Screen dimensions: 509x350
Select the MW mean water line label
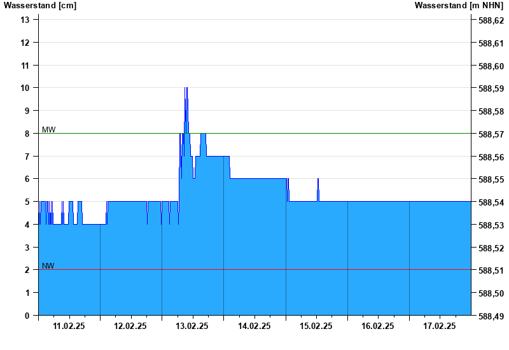click(x=48, y=130)
